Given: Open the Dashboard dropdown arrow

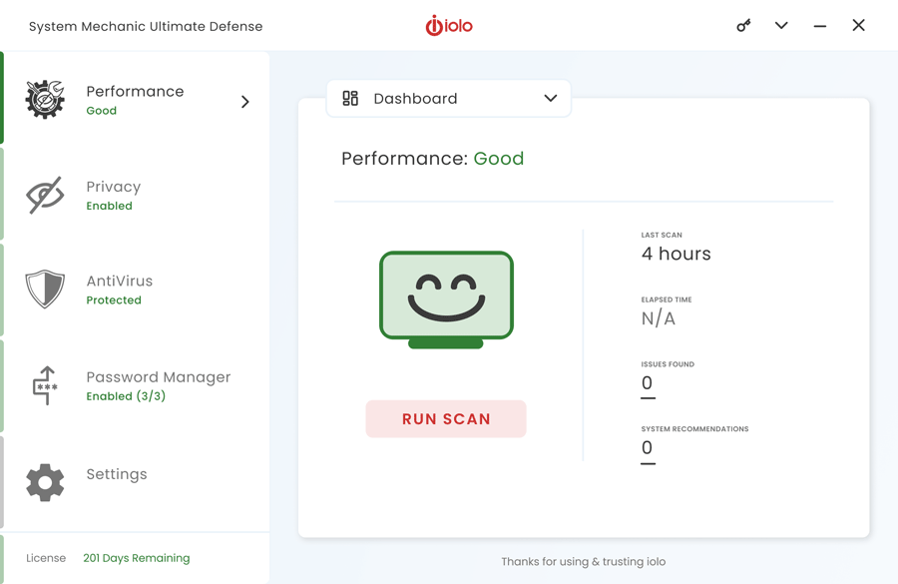Looking at the screenshot, I should click(551, 98).
